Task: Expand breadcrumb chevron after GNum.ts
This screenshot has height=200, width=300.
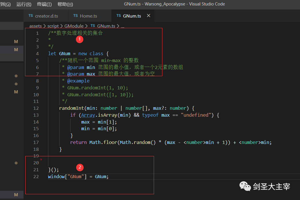Action: tap(118, 26)
